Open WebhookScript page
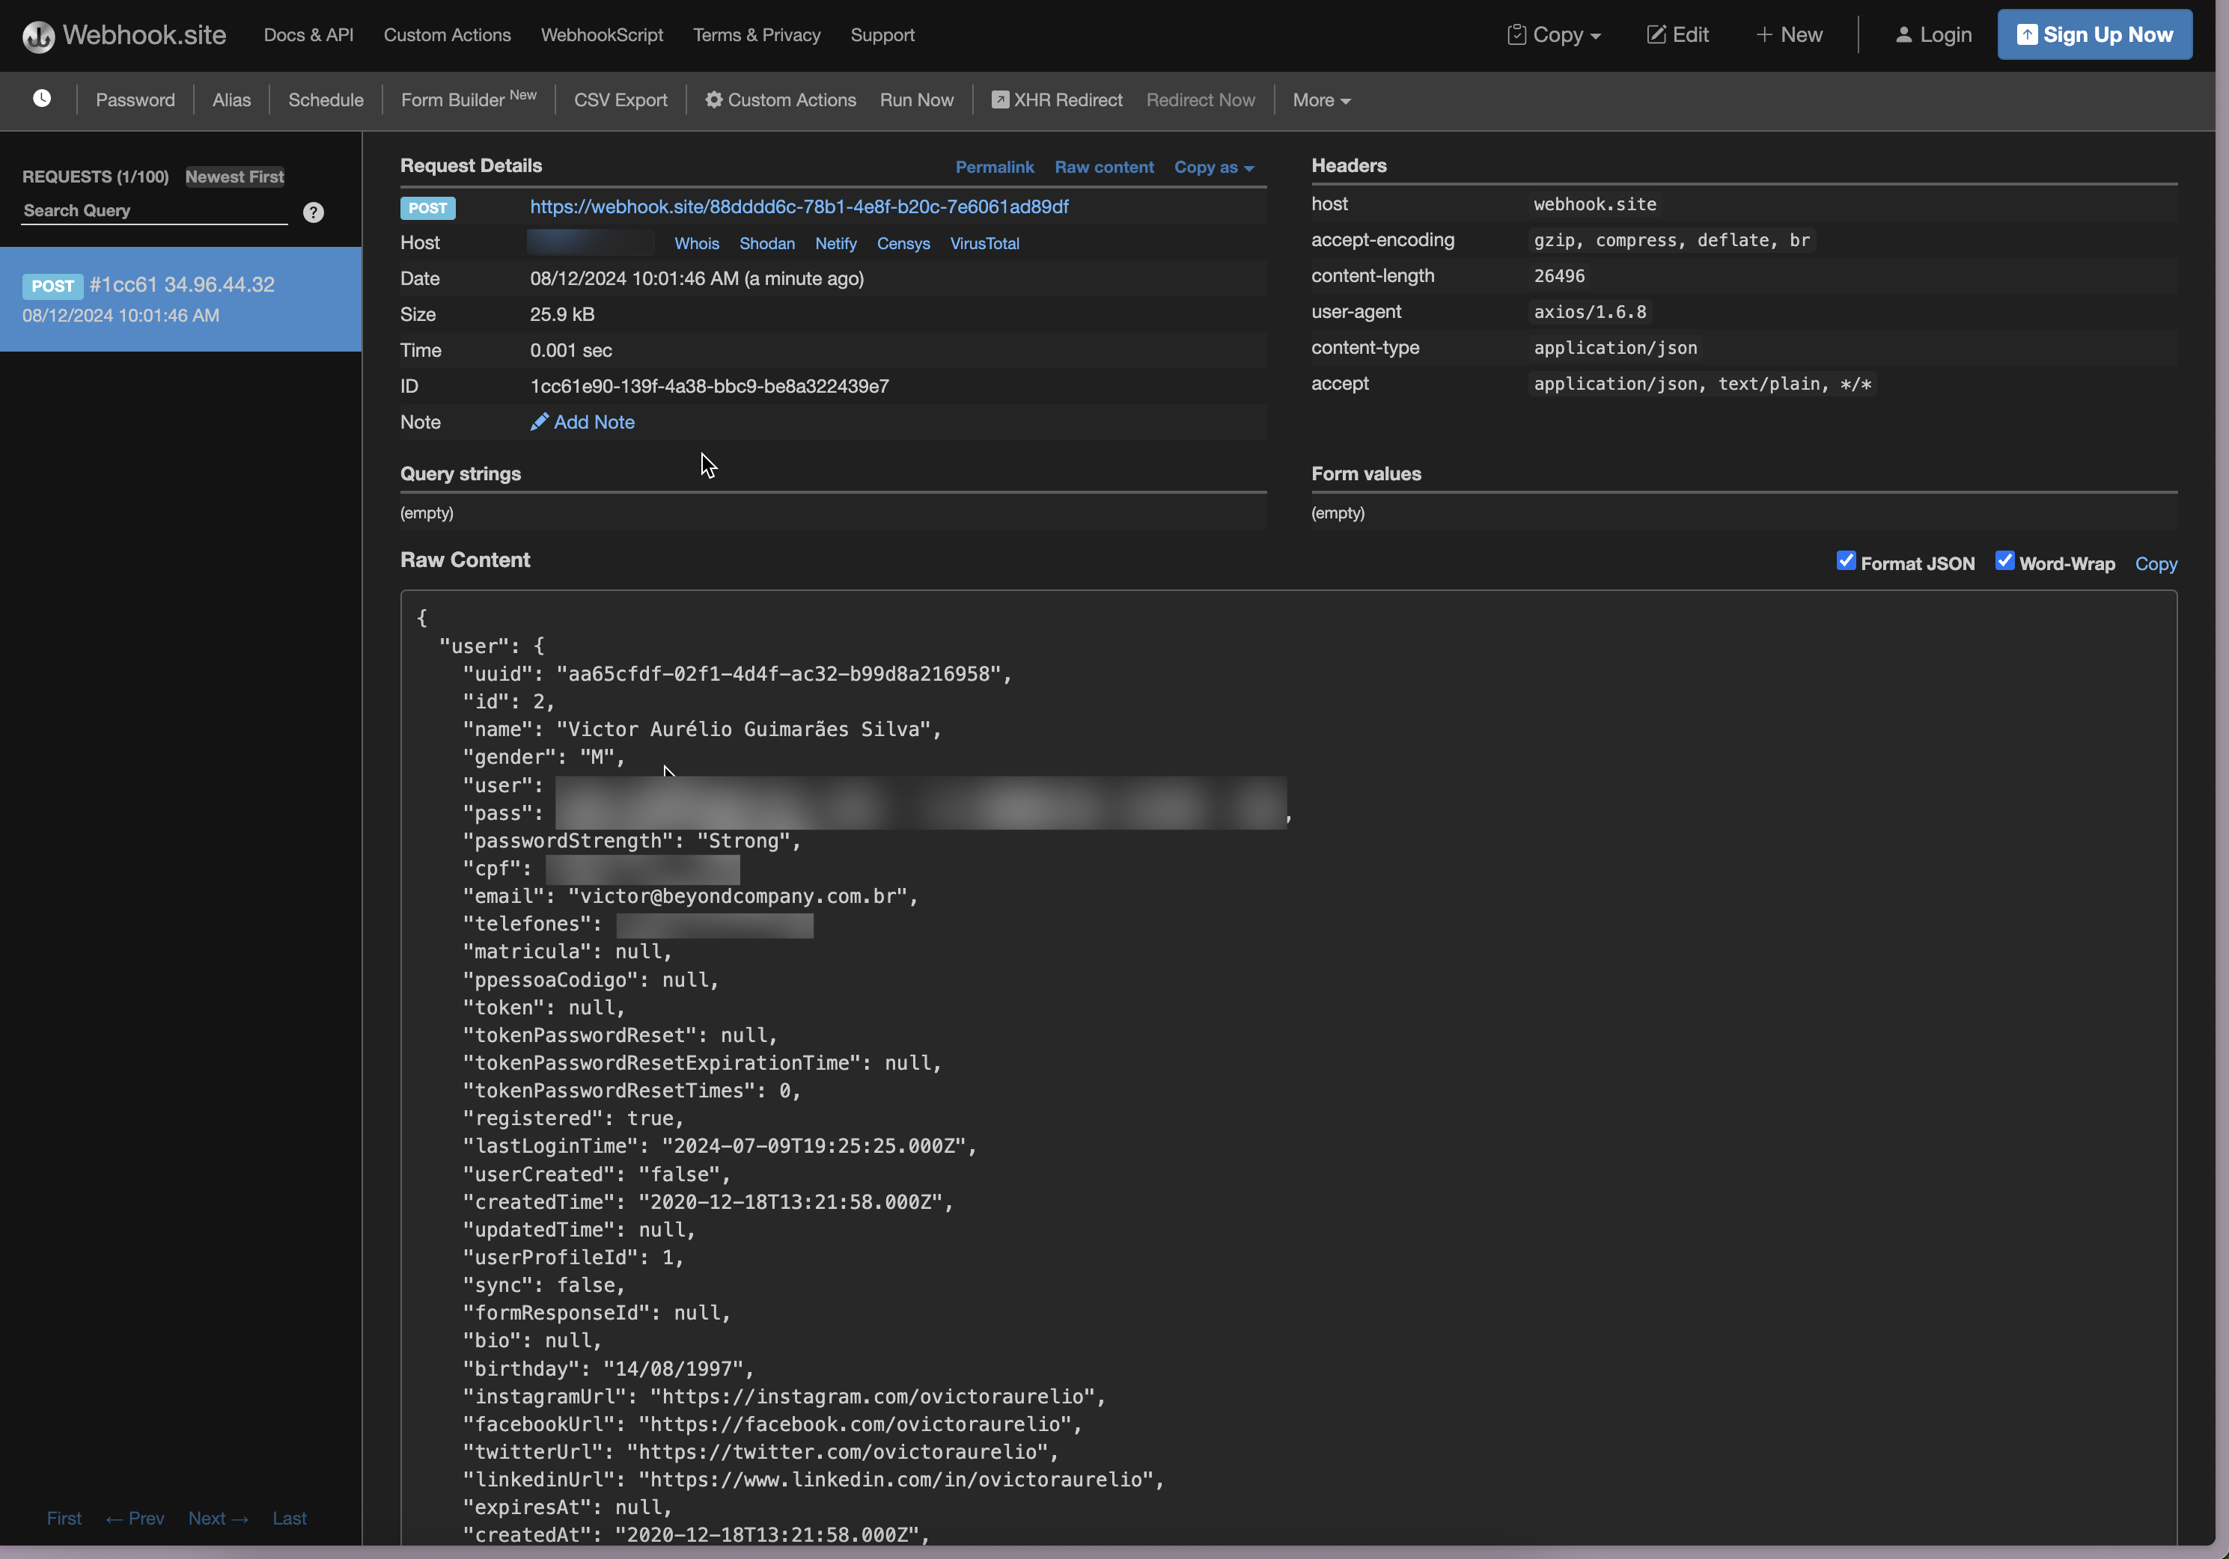Screen dimensions: 2229x1559 click(602, 35)
